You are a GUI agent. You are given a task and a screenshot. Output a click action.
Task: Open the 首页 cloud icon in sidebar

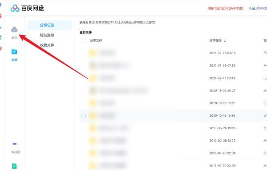(x=14, y=30)
